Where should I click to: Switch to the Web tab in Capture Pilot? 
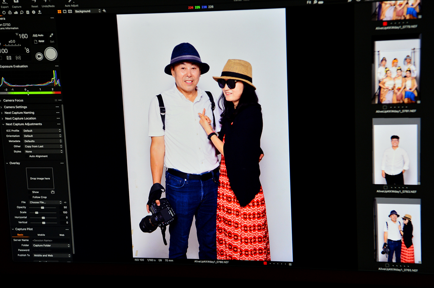[62, 235]
